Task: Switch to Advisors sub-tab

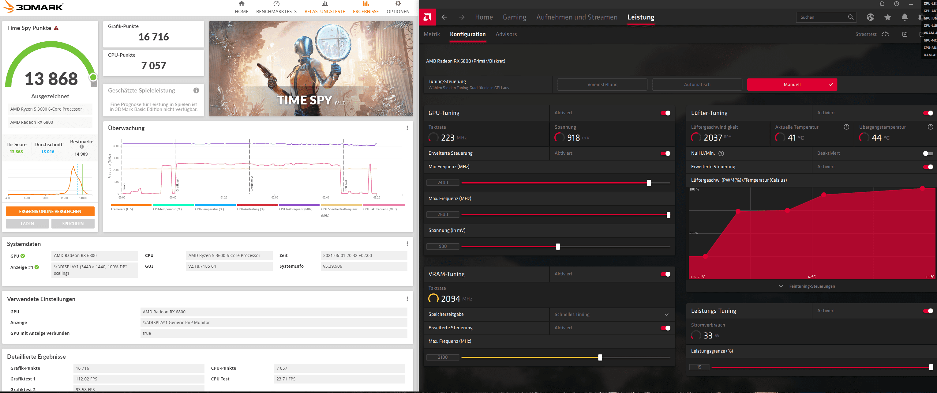Action: [506, 34]
